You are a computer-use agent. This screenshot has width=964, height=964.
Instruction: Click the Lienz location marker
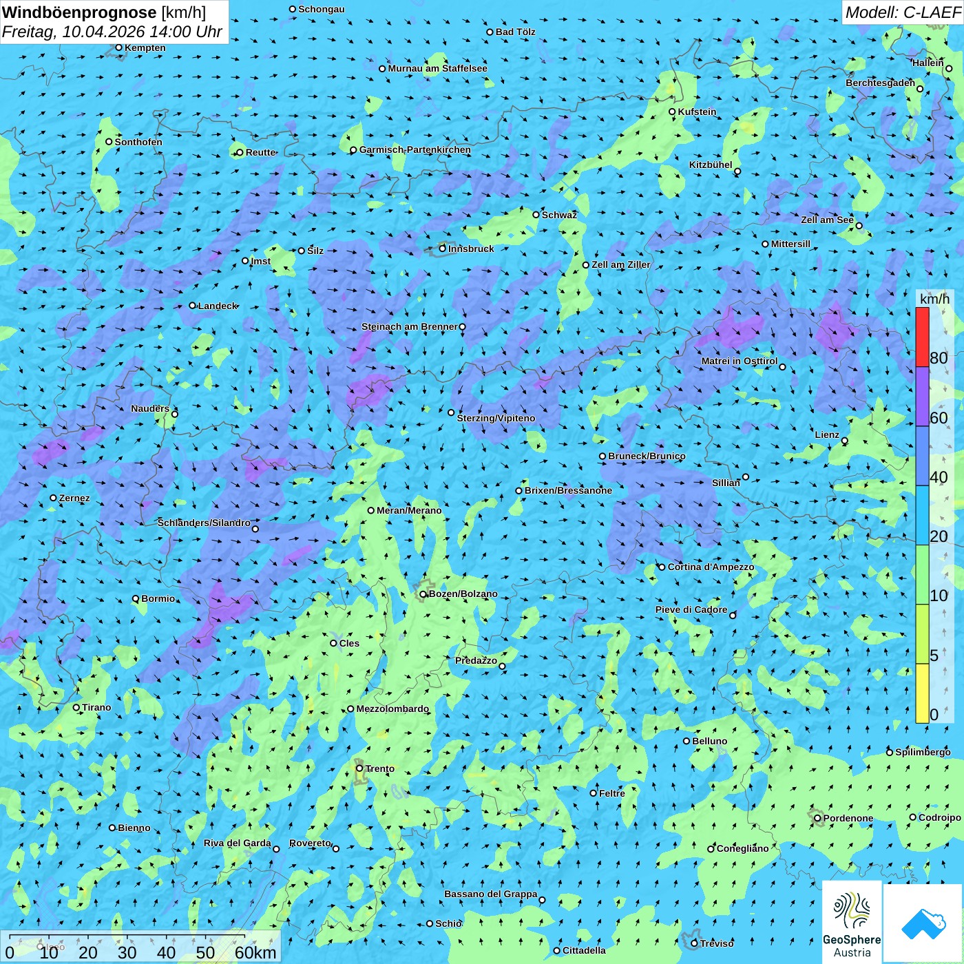(845, 441)
